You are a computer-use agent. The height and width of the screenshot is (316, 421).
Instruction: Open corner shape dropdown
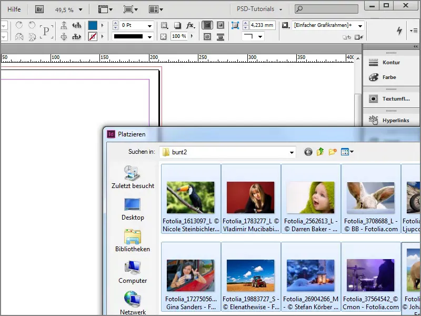[260, 36]
